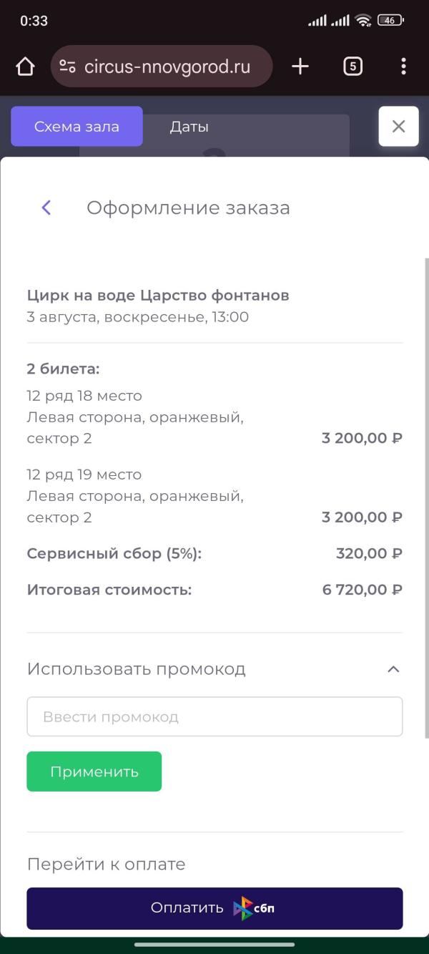Tap the 'Использовать промокод' header

(137, 669)
